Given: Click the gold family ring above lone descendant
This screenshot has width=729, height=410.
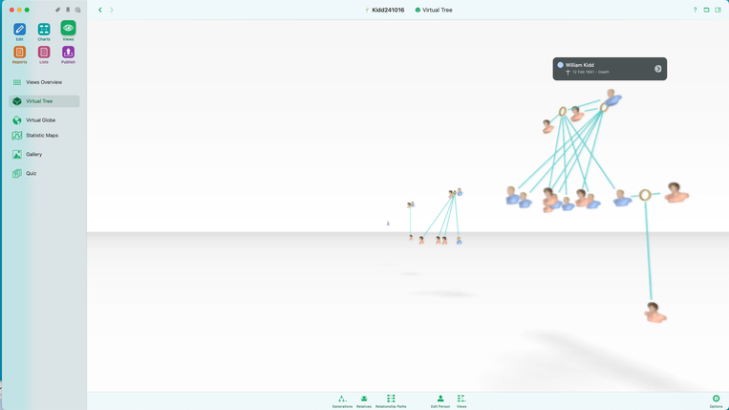Looking at the screenshot, I should pyautogui.click(x=645, y=195).
